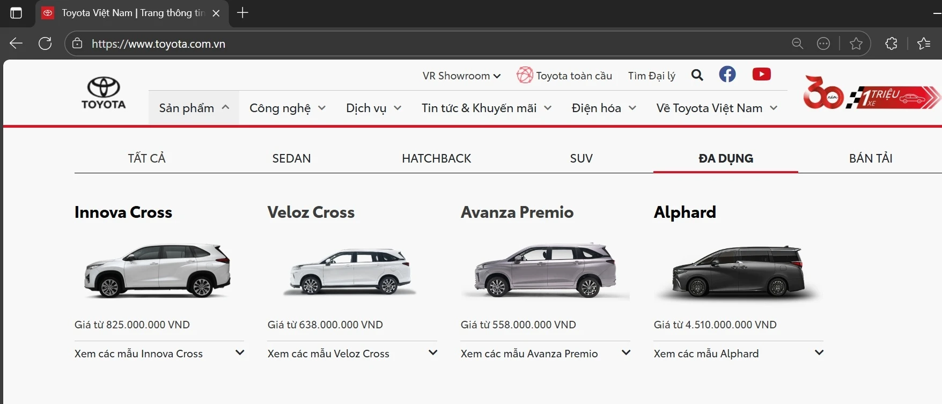Open the VR Showroom dropdown
Image resolution: width=942 pixels, height=404 pixels.
[x=461, y=76]
